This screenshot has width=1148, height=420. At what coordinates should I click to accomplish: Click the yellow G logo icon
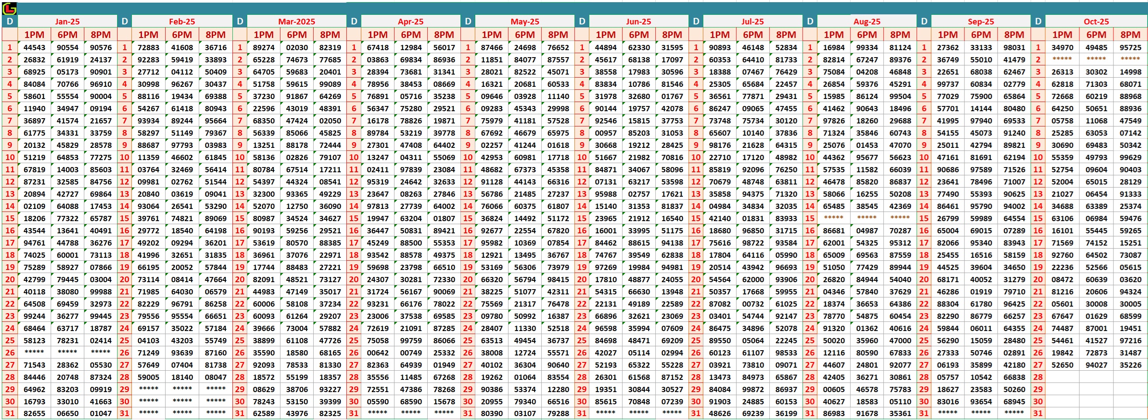coord(9,8)
